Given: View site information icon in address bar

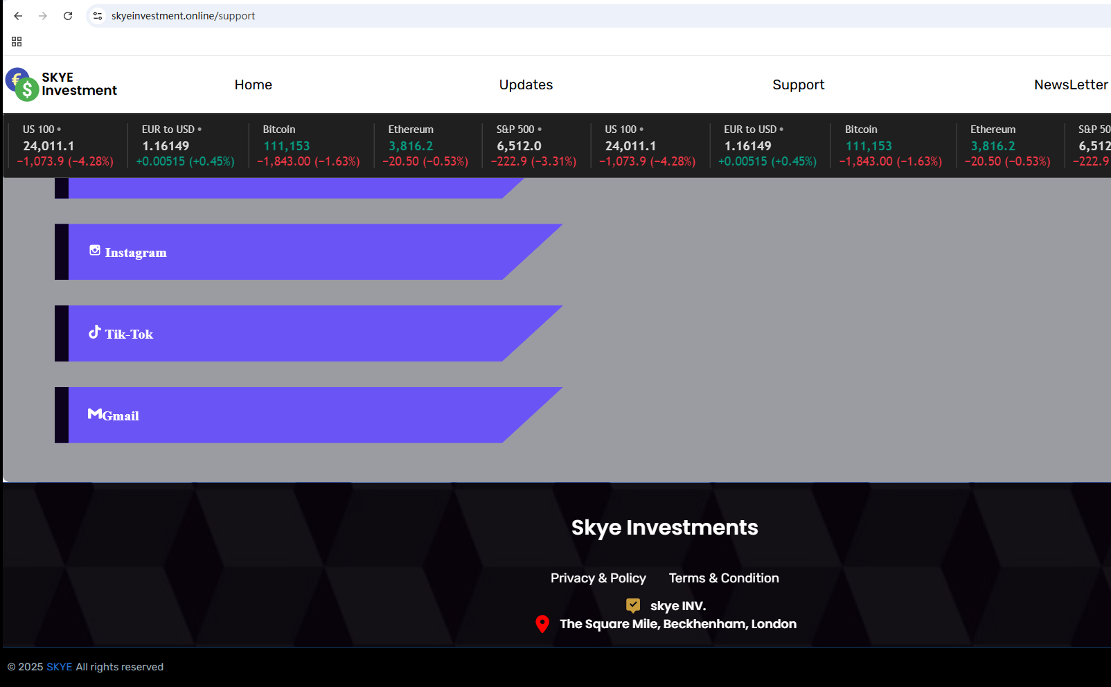Looking at the screenshot, I should click(98, 16).
